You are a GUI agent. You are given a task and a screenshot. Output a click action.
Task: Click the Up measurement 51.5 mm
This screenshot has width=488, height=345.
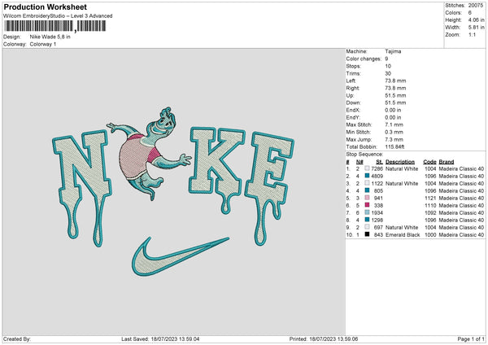coord(395,95)
